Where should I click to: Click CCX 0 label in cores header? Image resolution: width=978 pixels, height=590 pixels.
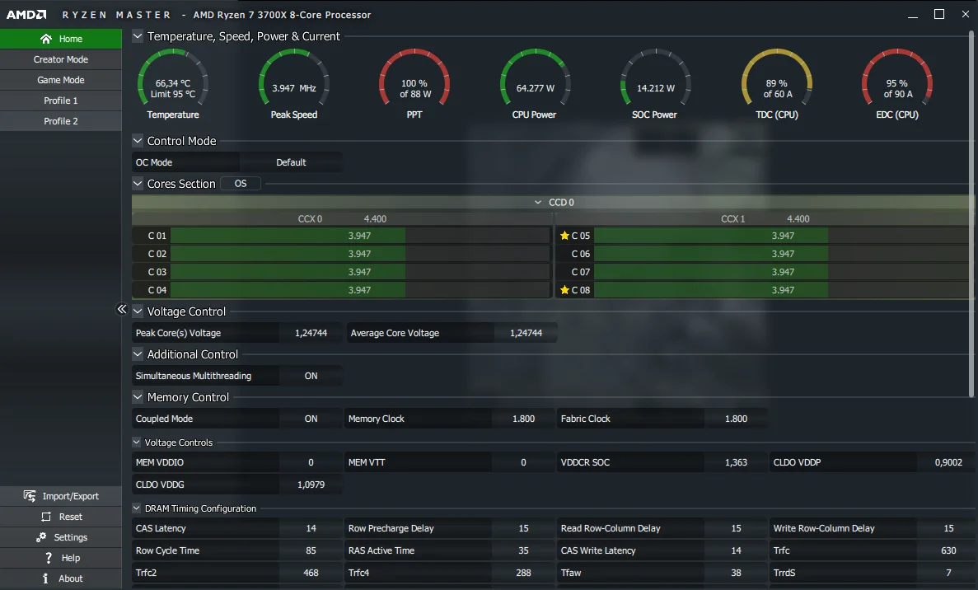point(310,219)
